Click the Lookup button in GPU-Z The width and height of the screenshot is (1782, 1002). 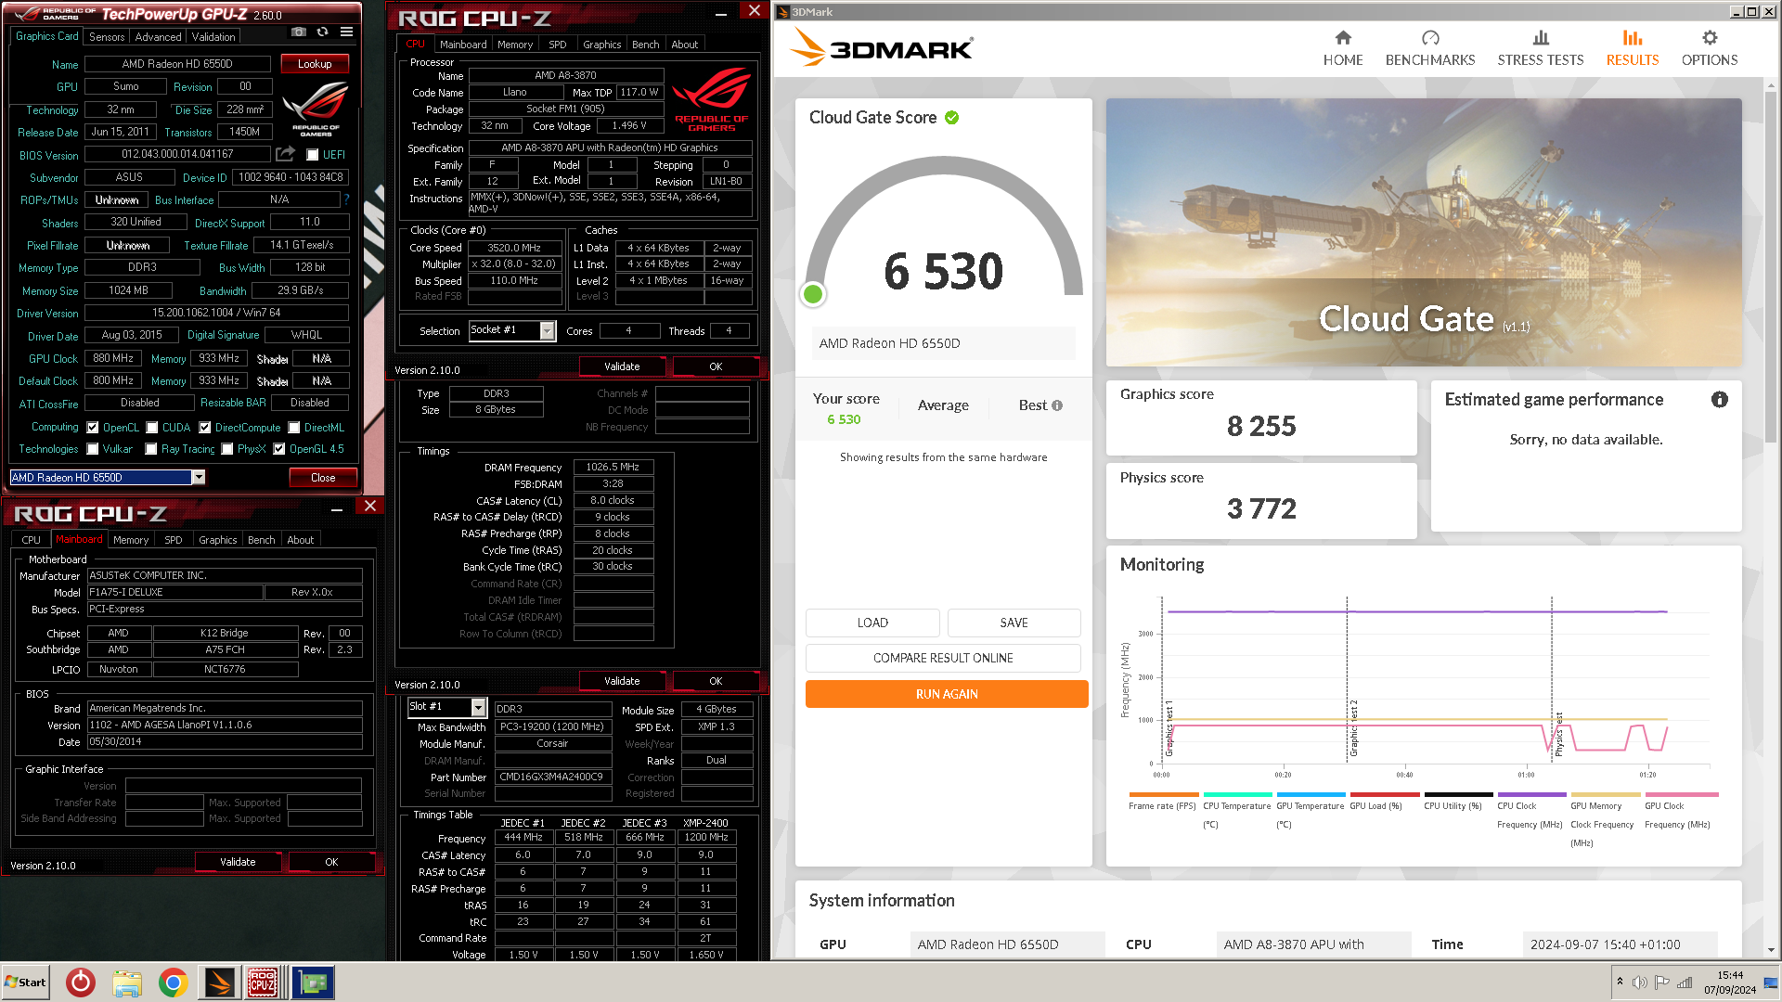(x=315, y=64)
